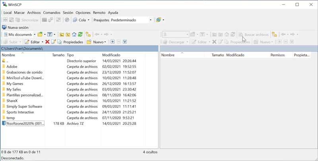
Task: Open the Opciones menu
Action: (83, 13)
